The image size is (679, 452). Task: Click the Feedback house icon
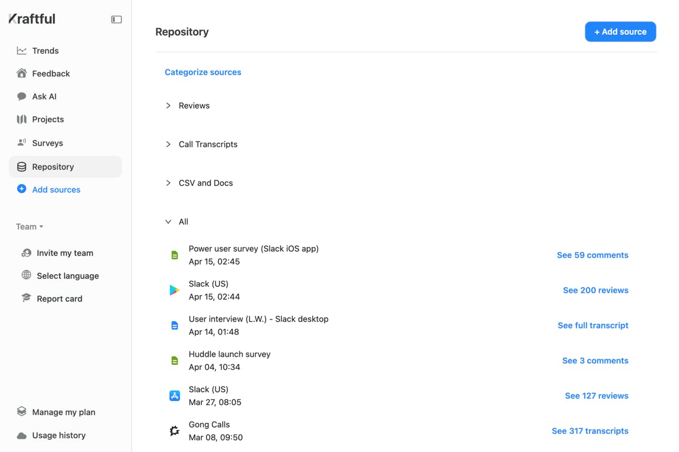(x=22, y=73)
